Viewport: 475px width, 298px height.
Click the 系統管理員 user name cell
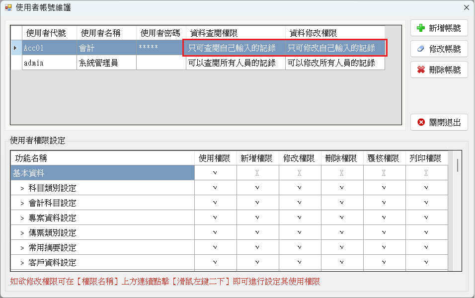(106, 63)
